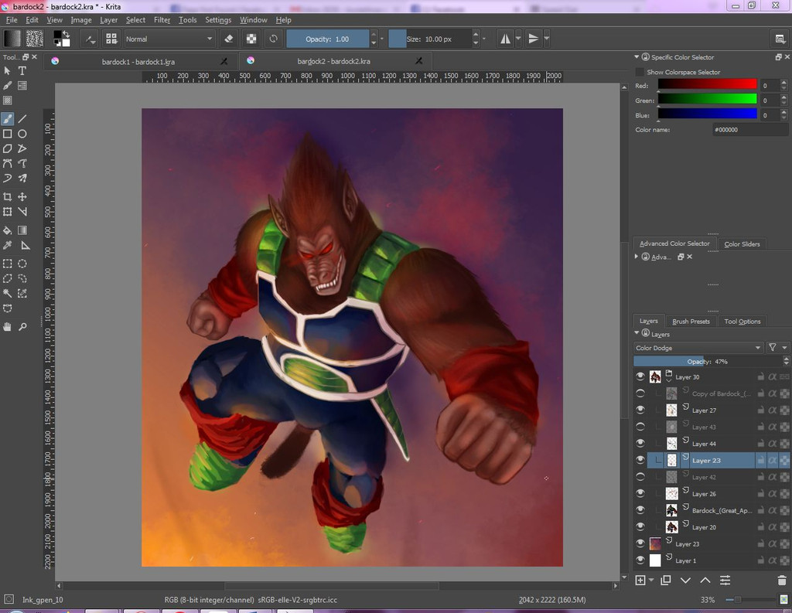The image size is (792, 613).
Task: Switch to the Color Sliders tab
Action: (742, 244)
